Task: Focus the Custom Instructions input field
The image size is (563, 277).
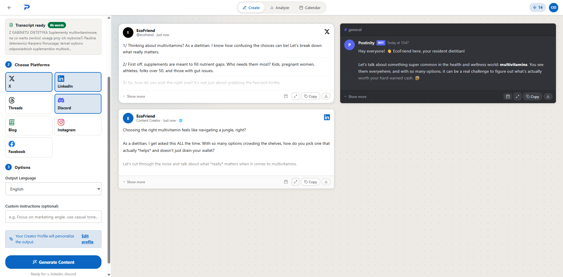Action: click(x=53, y=217)
